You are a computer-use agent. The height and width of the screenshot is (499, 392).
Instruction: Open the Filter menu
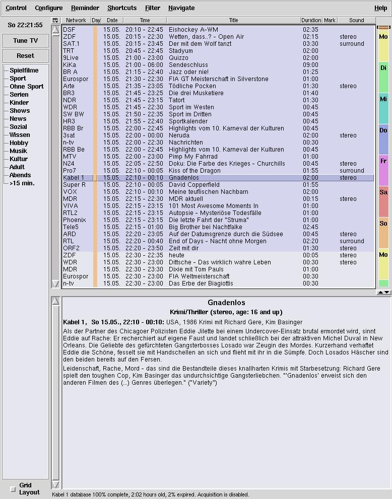153,8
